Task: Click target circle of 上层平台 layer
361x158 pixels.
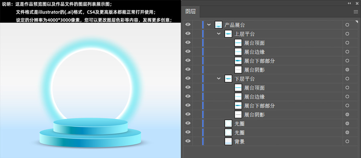Action: pyautogui.click(x=347, y=34)
